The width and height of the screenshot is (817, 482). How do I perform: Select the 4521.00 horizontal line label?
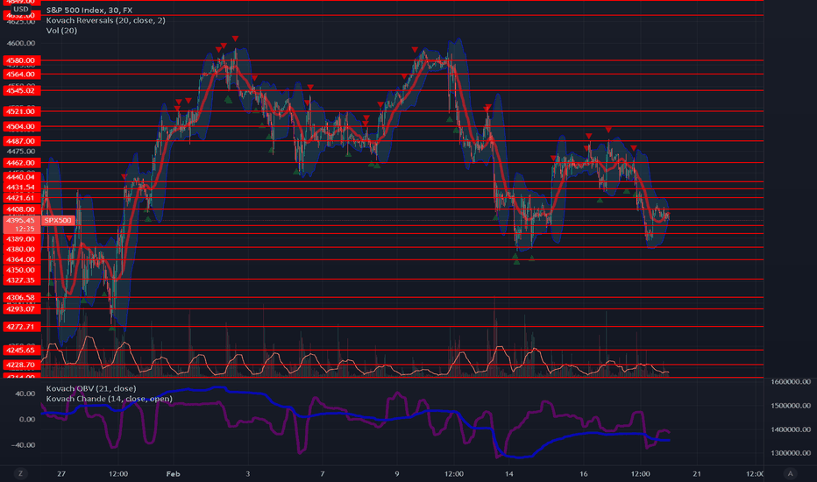point(21,111)
